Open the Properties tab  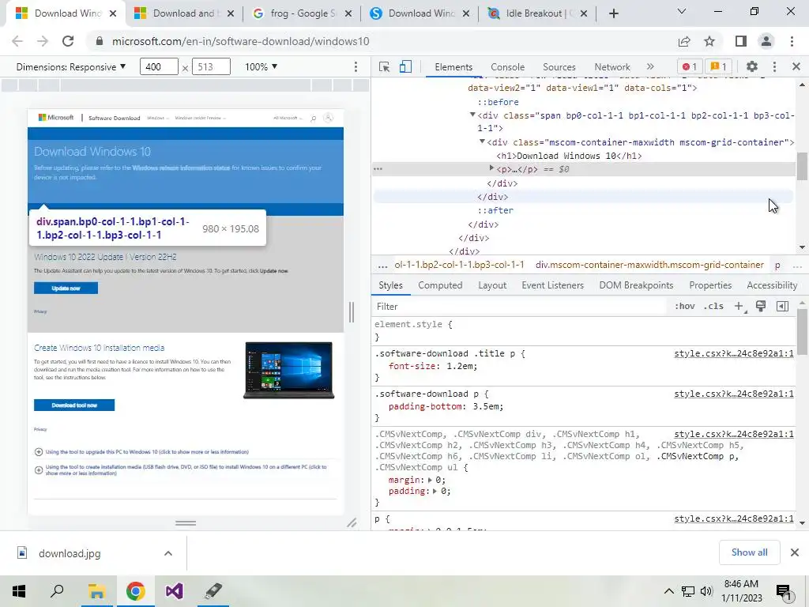tap(710, 285)
